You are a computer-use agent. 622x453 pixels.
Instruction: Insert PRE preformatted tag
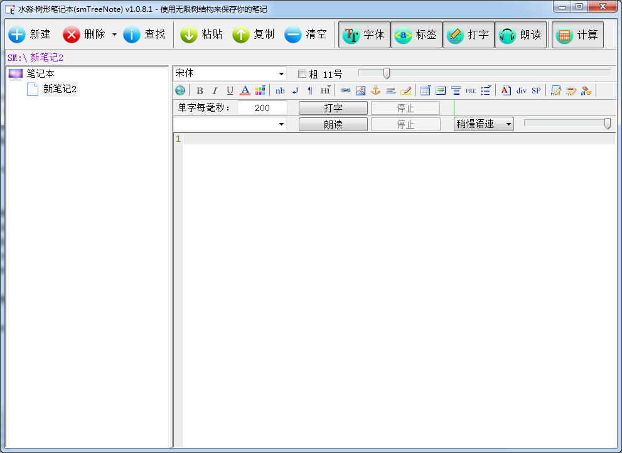click(471, 90)
